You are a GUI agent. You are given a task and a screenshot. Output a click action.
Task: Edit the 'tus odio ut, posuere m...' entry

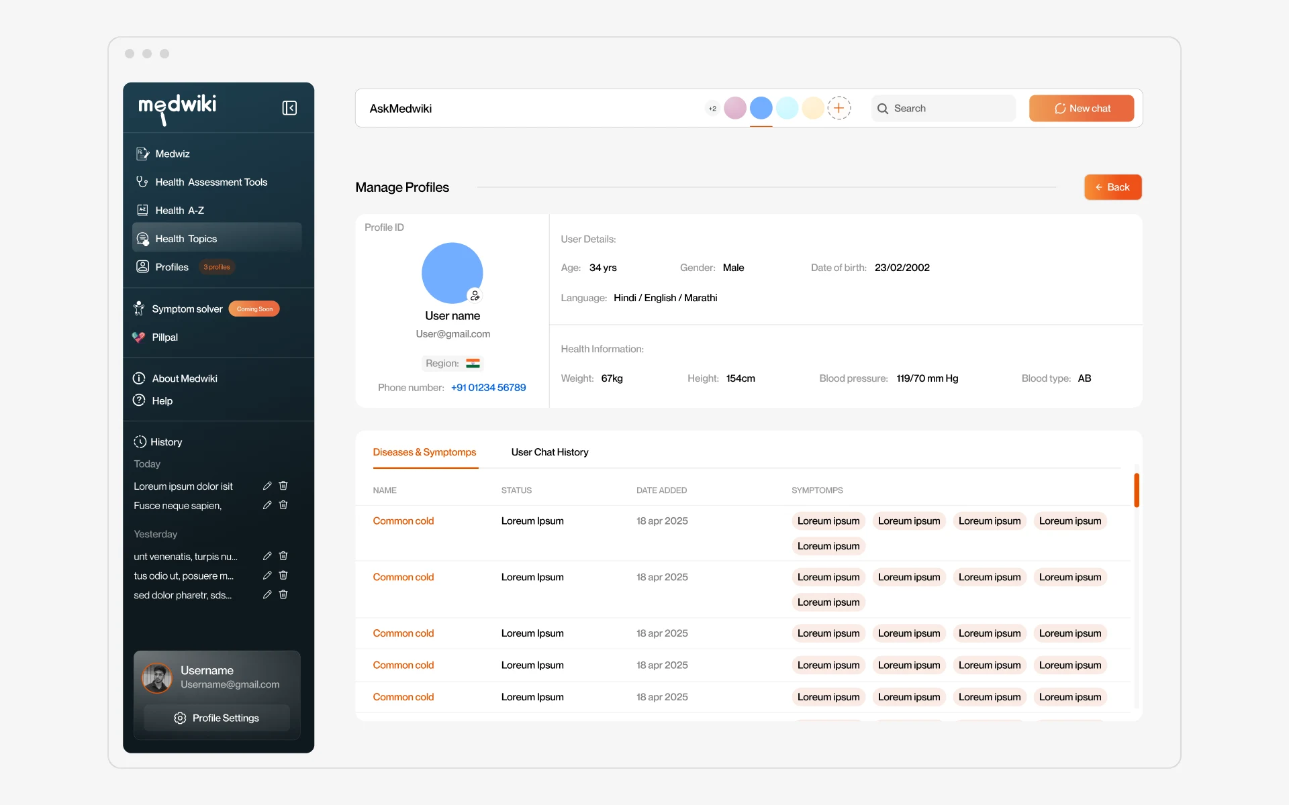tap(267, 576)
